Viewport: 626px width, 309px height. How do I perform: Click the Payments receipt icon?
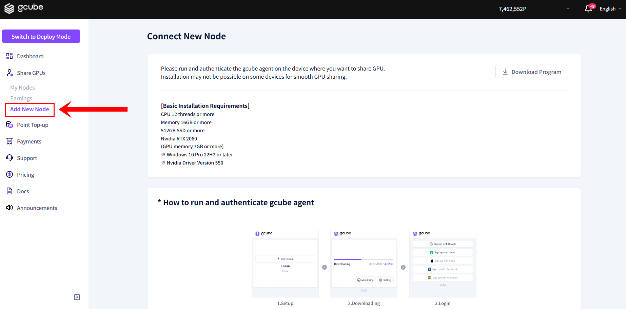pos(9,141)
